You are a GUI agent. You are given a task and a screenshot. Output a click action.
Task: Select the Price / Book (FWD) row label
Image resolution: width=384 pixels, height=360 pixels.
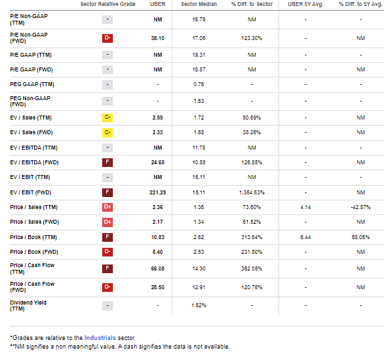[x=34, y=252]
